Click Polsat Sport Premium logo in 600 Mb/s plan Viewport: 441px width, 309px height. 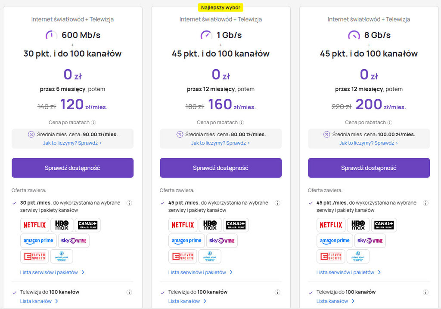click(62, 256)
